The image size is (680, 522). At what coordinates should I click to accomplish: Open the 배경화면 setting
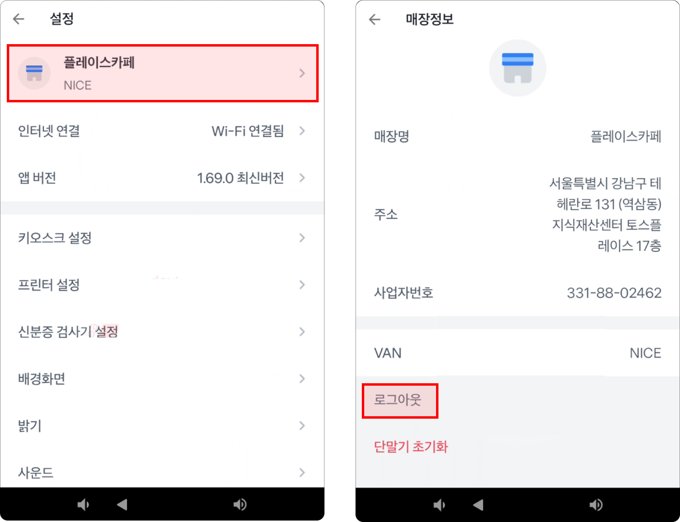pos(162,378)
